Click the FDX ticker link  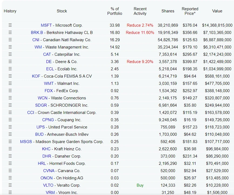click(x=49, y=91)
